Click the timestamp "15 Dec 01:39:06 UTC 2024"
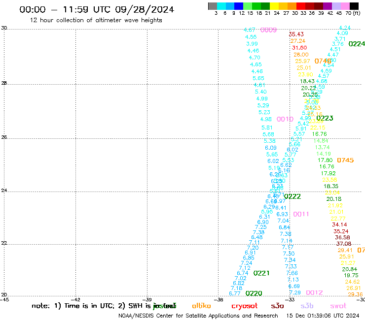The image size is (365, 320). click(x=323, y=316)
